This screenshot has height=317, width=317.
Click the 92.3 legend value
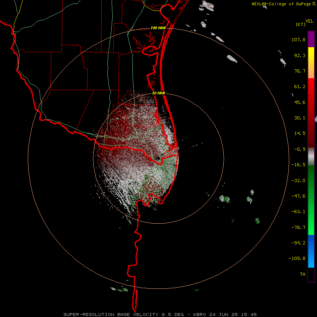tap(300, 55)
